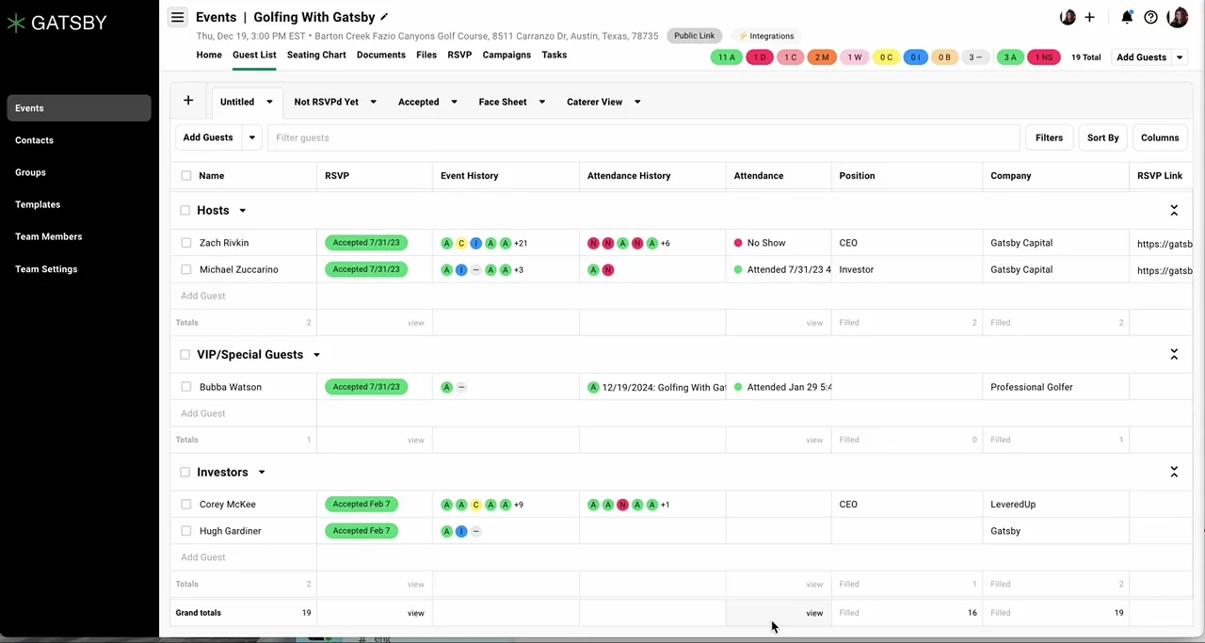The width and height of the screenshot is (1205, 643).
Task: Filter by the 3 A attendance pill
Action: tap(1010, 57)
